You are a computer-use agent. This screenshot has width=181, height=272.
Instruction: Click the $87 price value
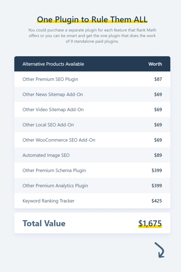click(158, 79)
